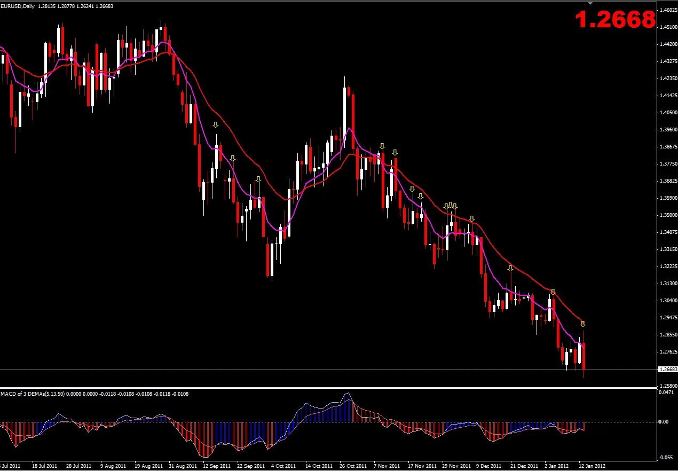Image resolution: width=678 pixels, height=471 pixels.
Task: Click the 12 Sep 2011 date label
Action: click(x=216, y=466)
